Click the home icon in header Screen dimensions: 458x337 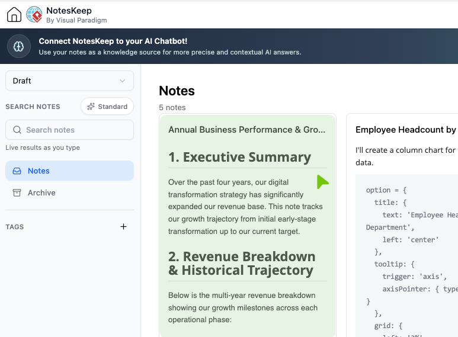[14, 14]
